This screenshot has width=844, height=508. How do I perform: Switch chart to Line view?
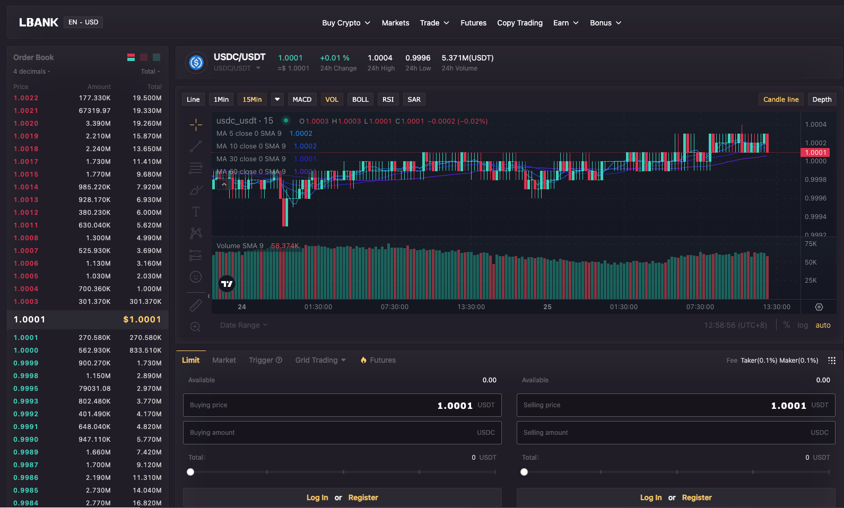coord(193,99)
